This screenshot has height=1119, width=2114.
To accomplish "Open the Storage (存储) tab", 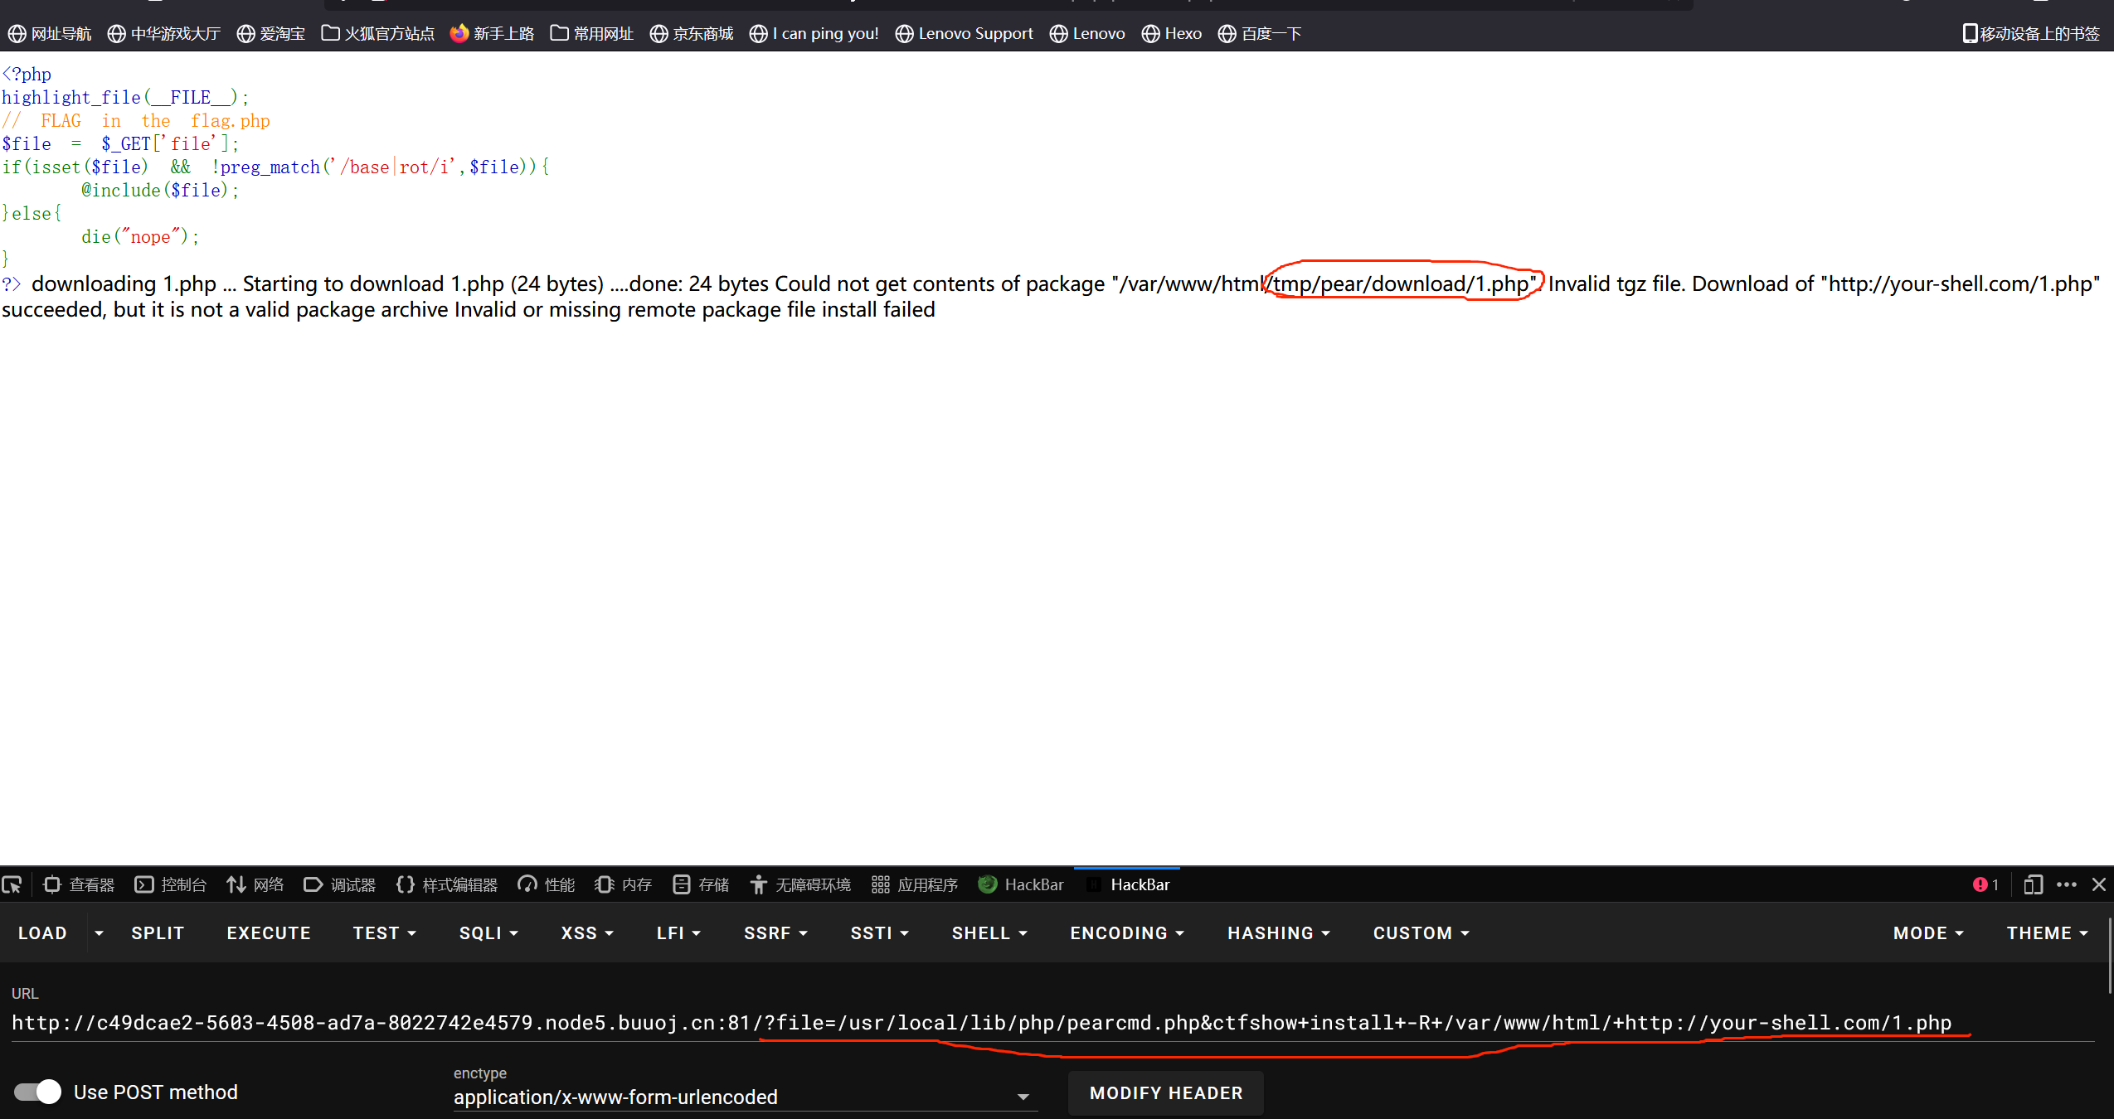I will 702,884.
